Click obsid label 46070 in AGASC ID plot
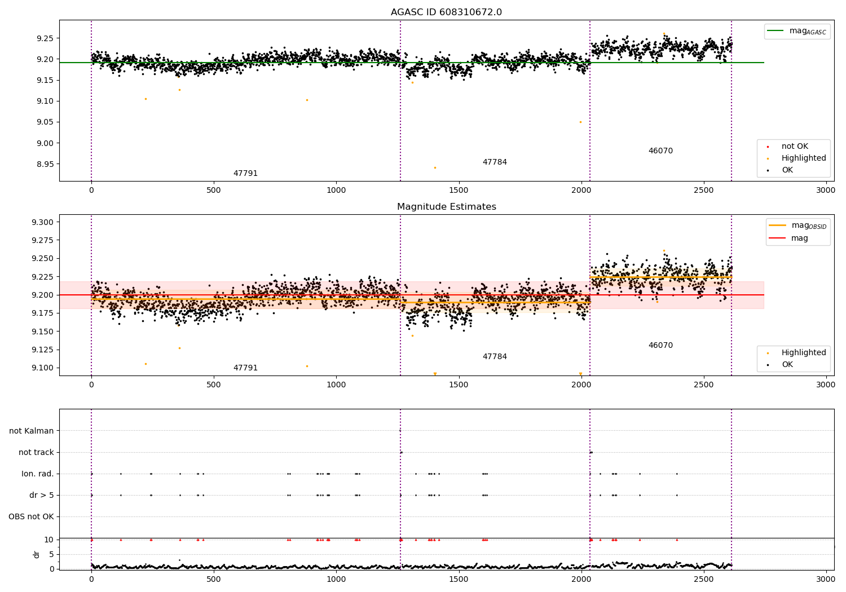This screenshot has width=846, height=592. (x=660, y=151)
